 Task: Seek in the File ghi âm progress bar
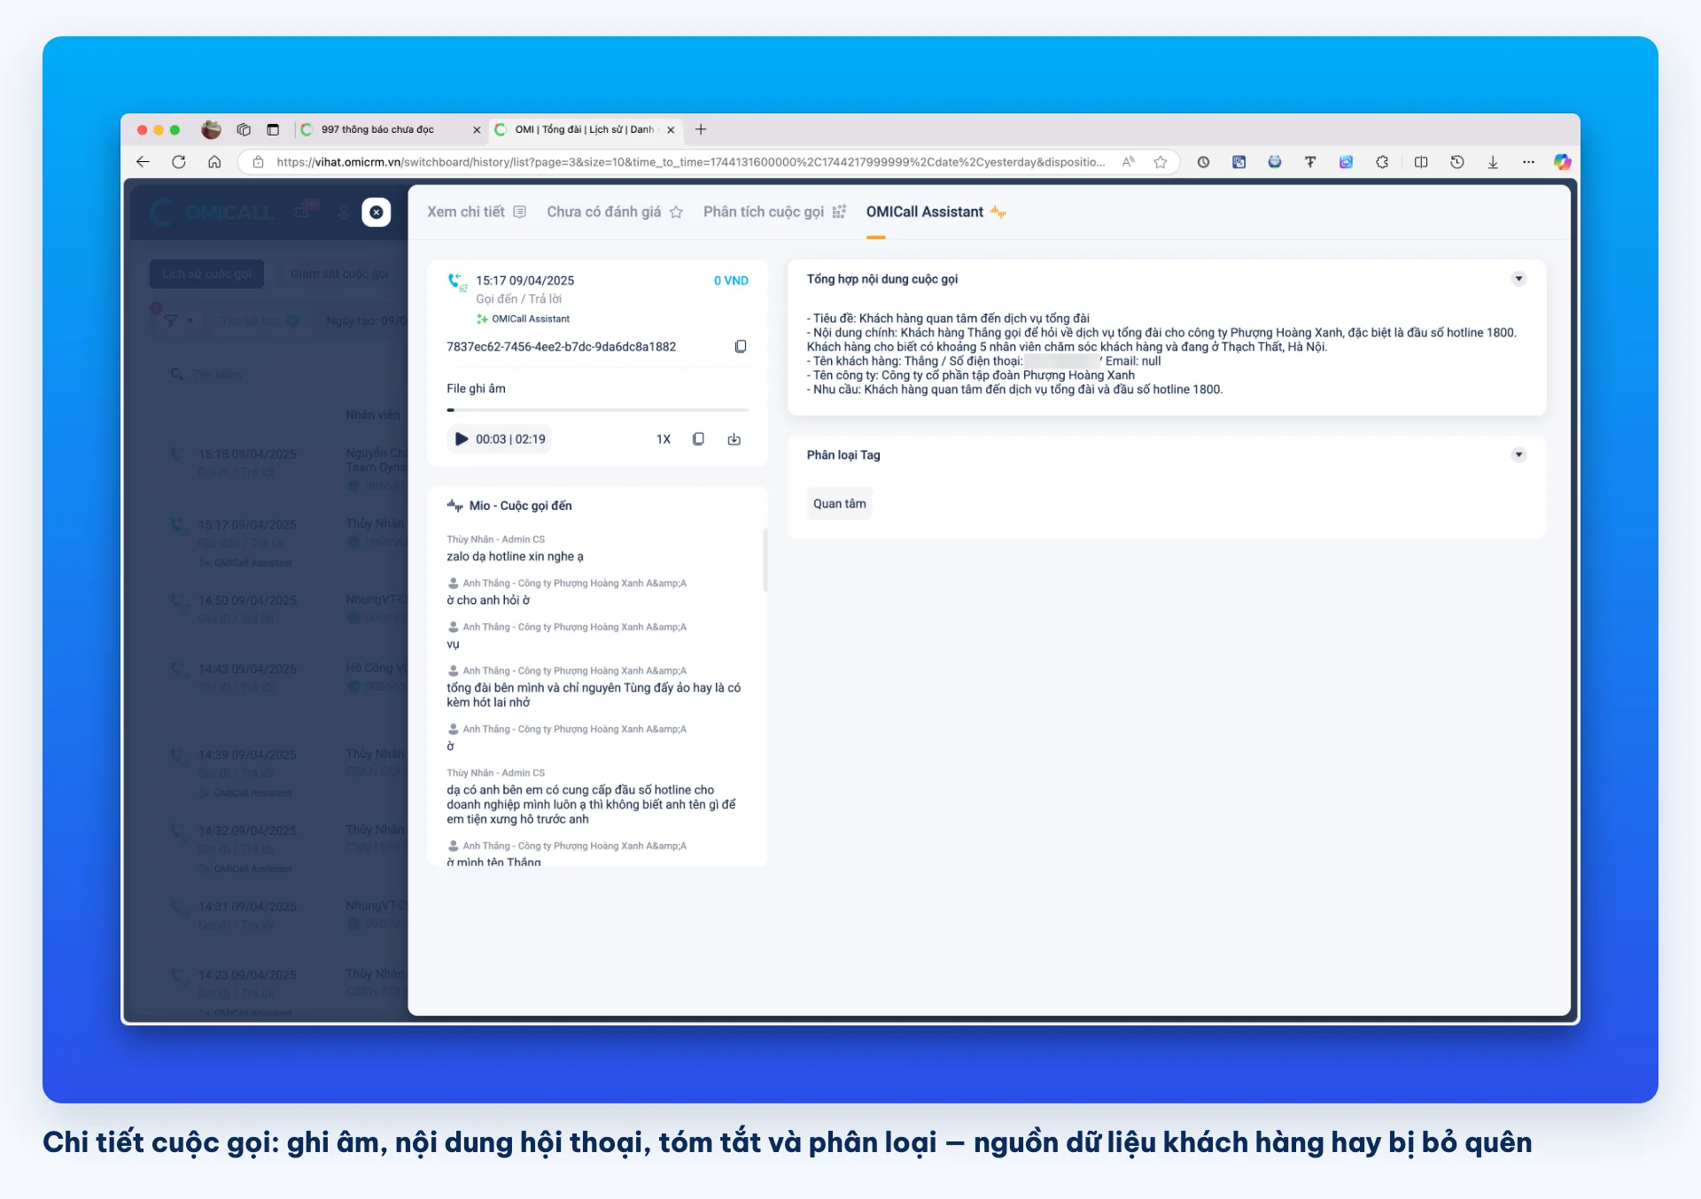pos(598,410)
